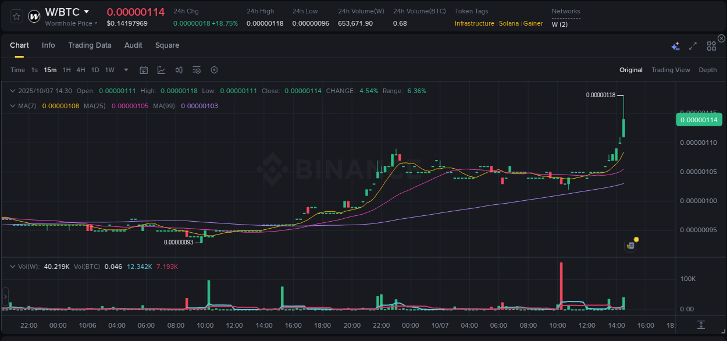Switch to Trading View mode
The image size is (727, 341).
coord(671,69)
